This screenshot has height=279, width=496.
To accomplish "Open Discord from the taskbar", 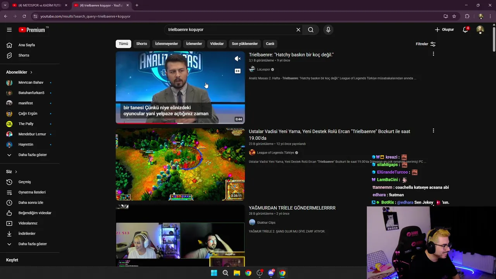I will point(271,273).
